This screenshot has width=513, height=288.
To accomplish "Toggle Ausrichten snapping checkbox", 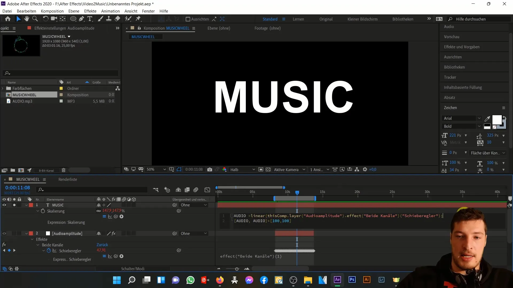I will tap(188, 19).
